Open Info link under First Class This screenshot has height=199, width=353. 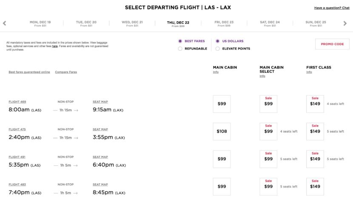pos(309,72)
